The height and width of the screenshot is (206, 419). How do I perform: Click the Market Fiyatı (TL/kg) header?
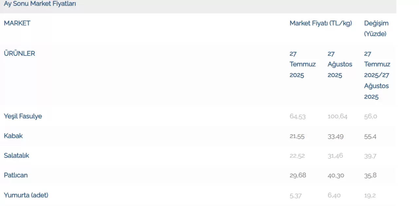321,23
